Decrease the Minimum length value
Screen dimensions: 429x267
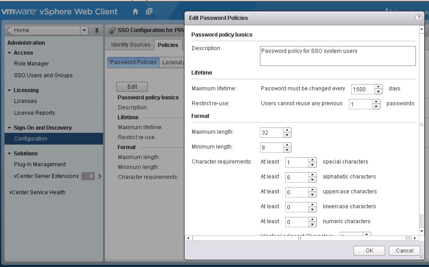pos(287,150)
